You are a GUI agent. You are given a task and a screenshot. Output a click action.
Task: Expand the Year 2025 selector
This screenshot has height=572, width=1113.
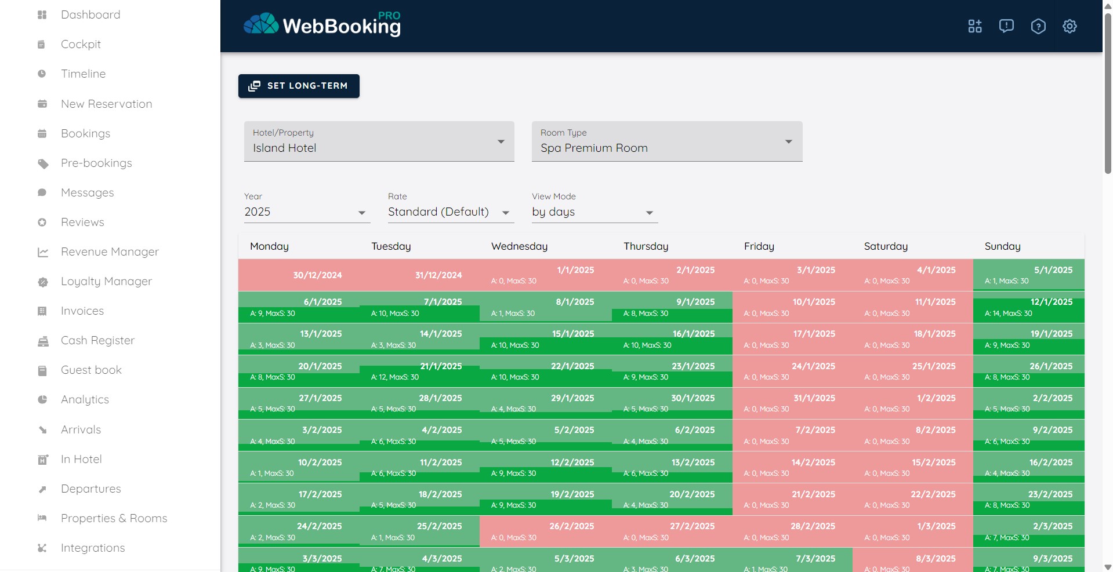click(306, 212)
